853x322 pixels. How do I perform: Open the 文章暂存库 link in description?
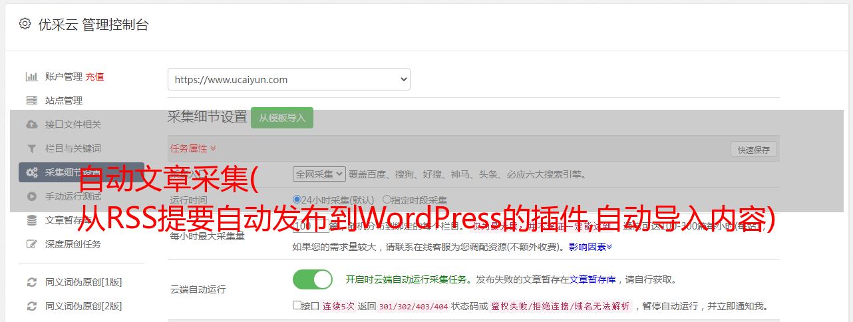coord(593,279)
